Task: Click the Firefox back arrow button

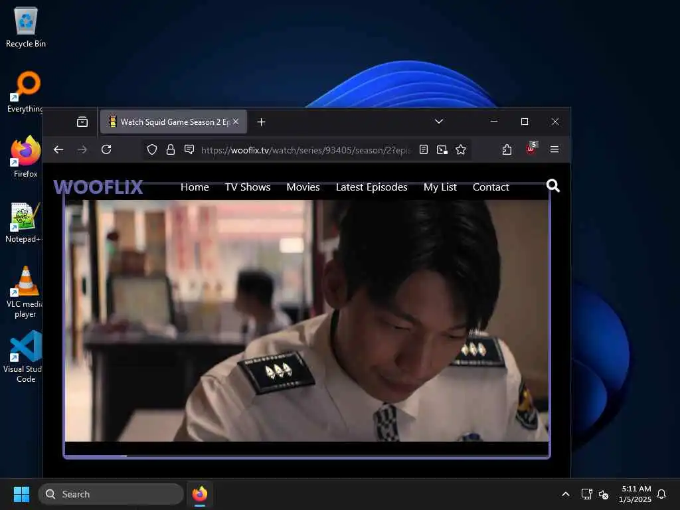Action: pos(58,149)
